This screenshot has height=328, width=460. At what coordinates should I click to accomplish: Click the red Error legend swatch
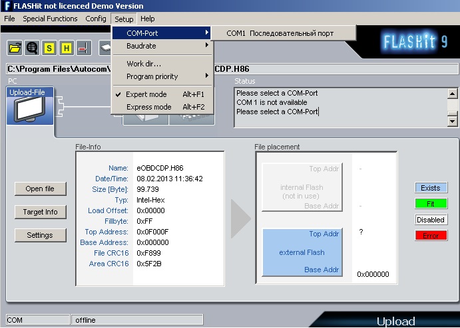pos(431,236)
